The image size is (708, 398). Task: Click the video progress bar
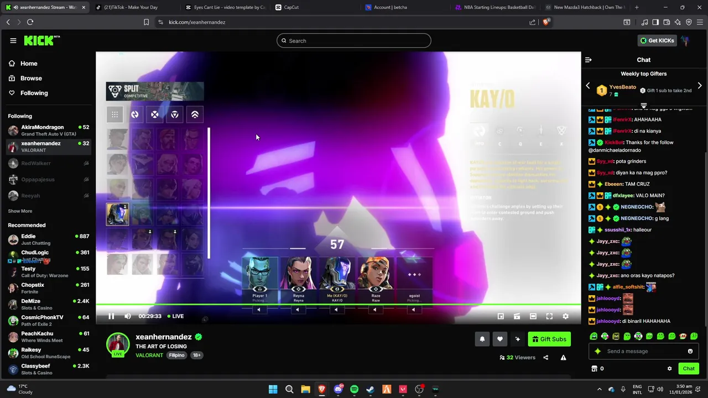click(x=338, y=304)
